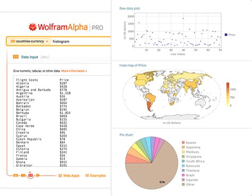252x196 pixels.
Task: Click China on the world heat map
Action: pos(191,84)
